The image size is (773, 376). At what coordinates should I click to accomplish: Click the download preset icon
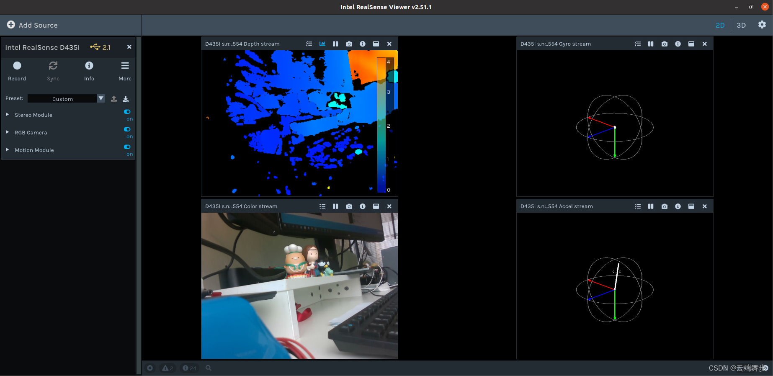pyautogui.click(x=126, y=99)
